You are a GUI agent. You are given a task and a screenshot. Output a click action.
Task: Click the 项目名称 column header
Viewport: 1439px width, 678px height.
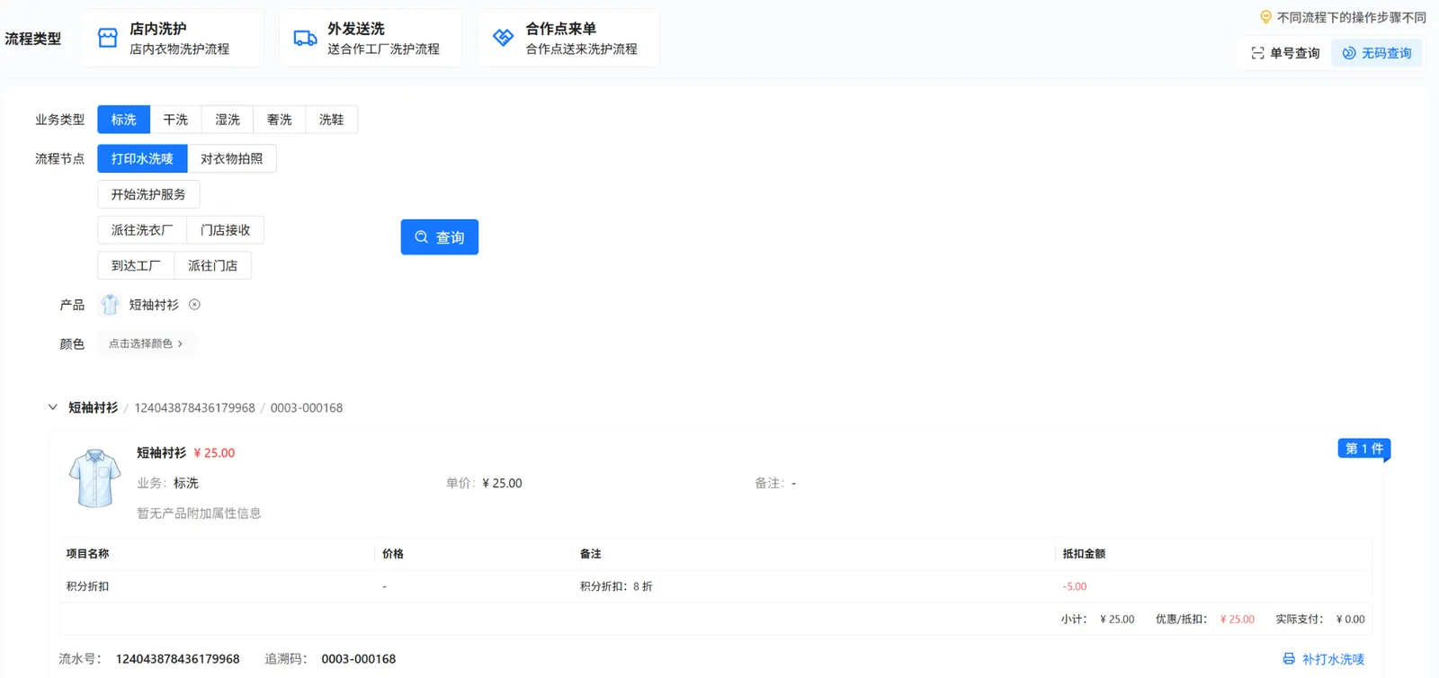click(x=87, y=554)
